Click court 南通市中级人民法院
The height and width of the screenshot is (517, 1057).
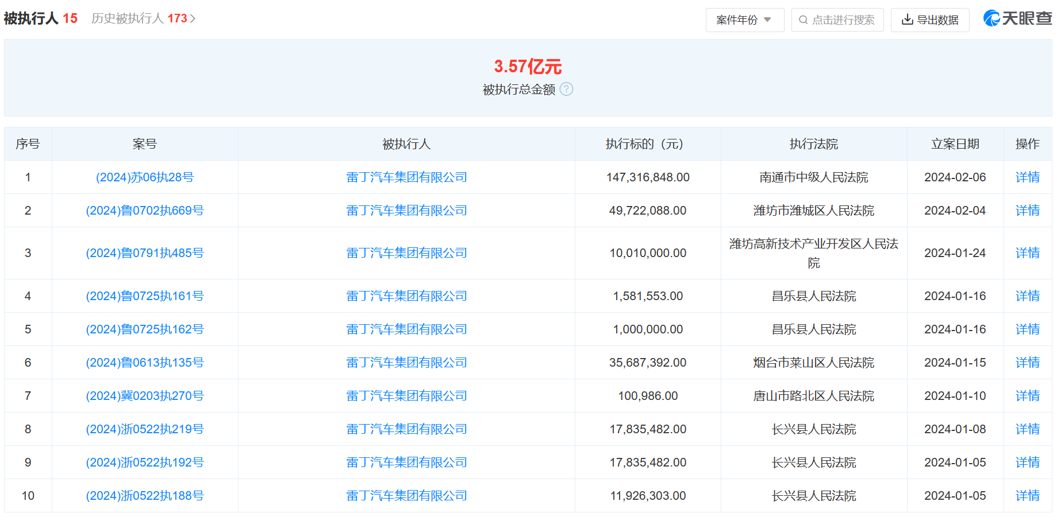[x=814, y=177]
